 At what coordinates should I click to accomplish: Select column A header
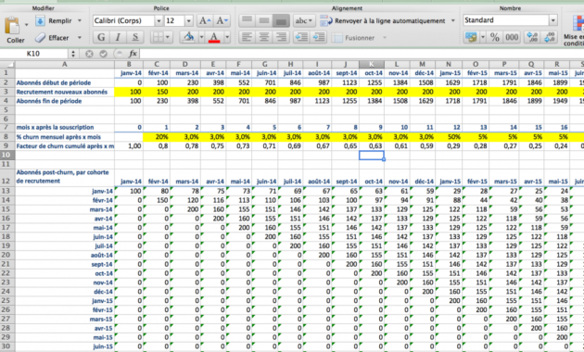click(65, 64)
